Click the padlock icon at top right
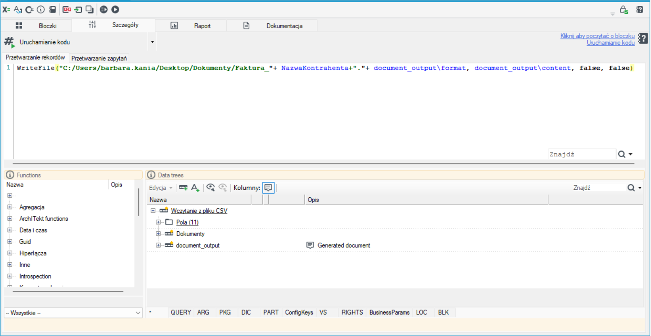 624,9
